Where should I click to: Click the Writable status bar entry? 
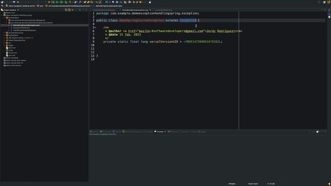[232, 184]
